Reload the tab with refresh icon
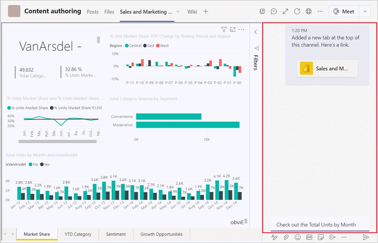The height and width of the screenshot is (243, 378). (x=297, y=12)
